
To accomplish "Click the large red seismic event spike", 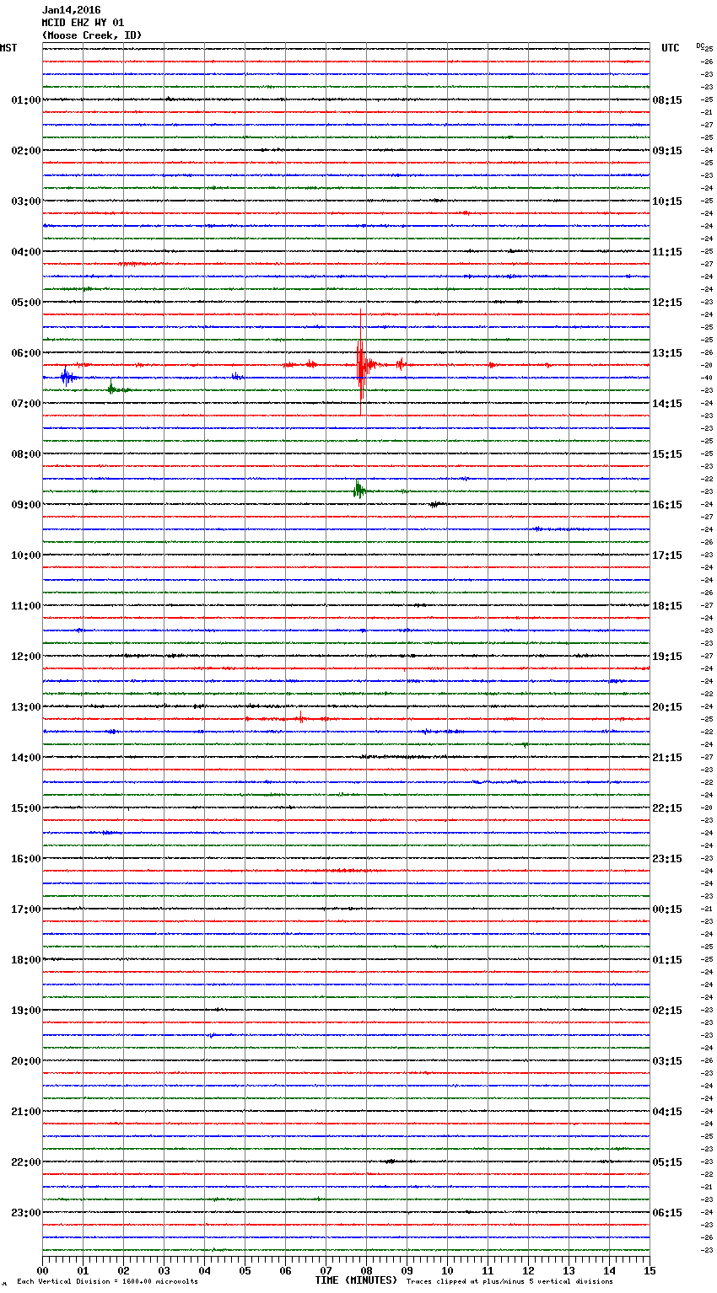I will pos(361,364).
